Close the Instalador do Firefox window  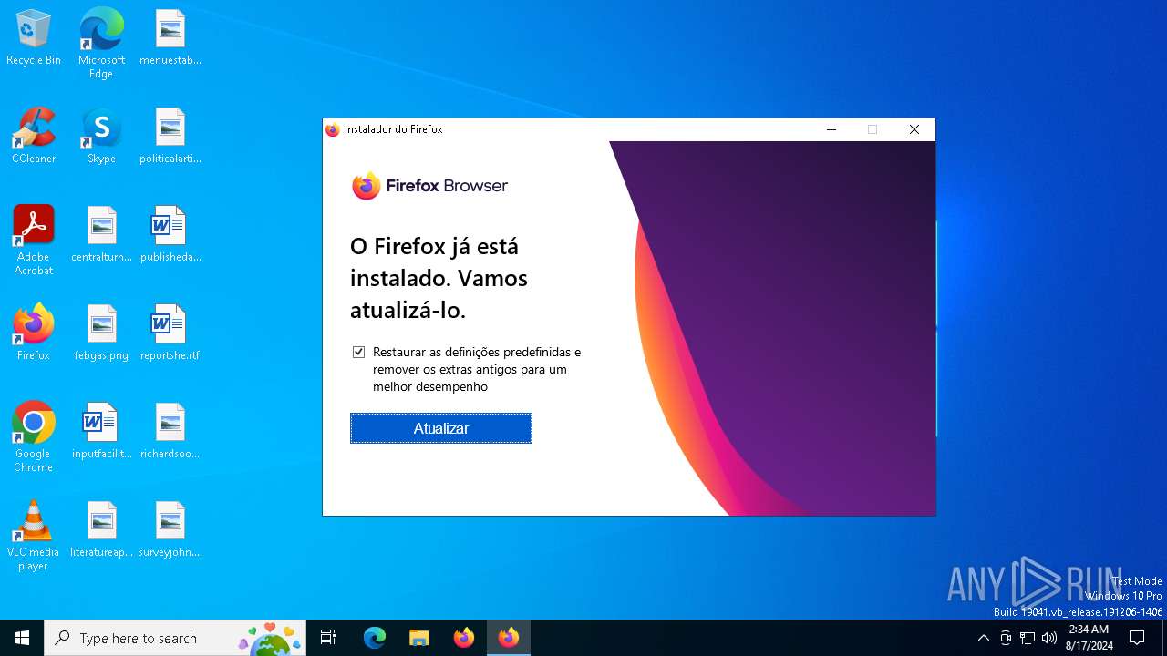pyautogui.click(x=914, y=129)
